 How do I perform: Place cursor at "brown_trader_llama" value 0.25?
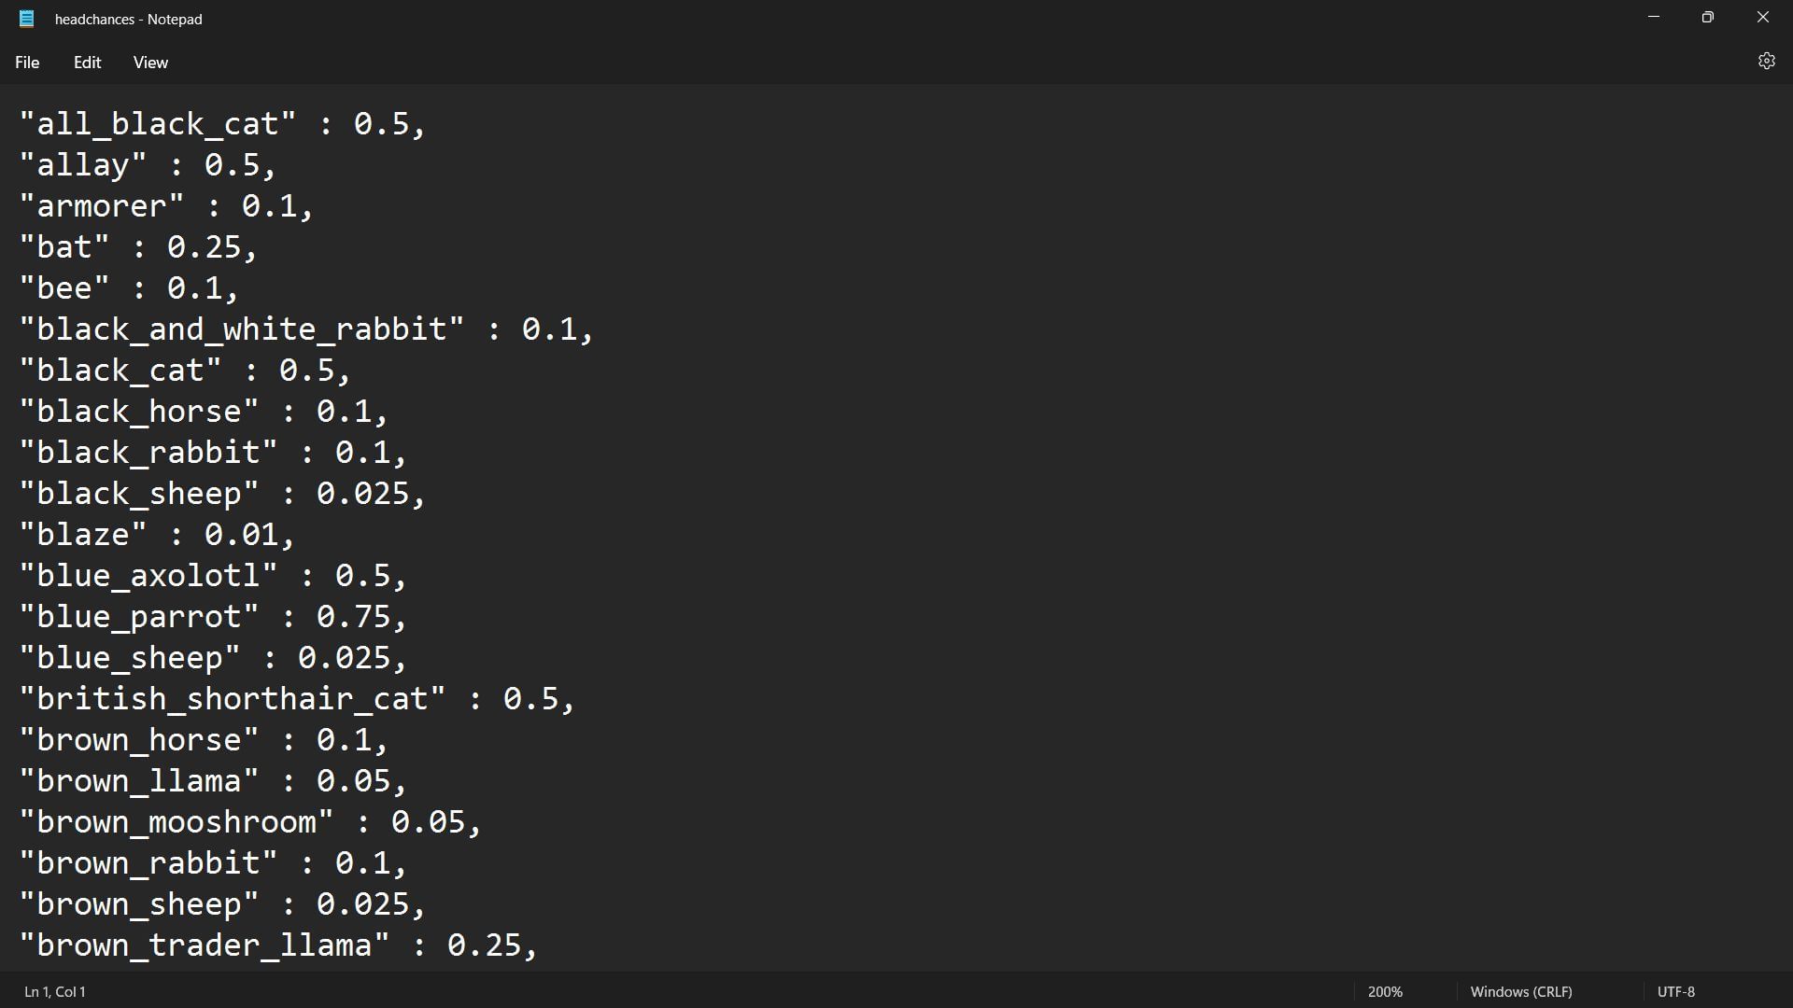pyautogui.click(x=484, y=945)
